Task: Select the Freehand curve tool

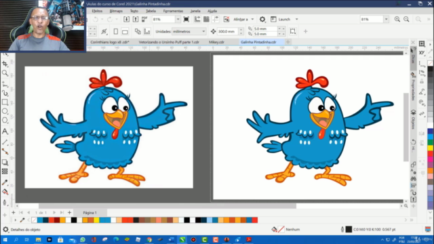Action: point(5,84)
